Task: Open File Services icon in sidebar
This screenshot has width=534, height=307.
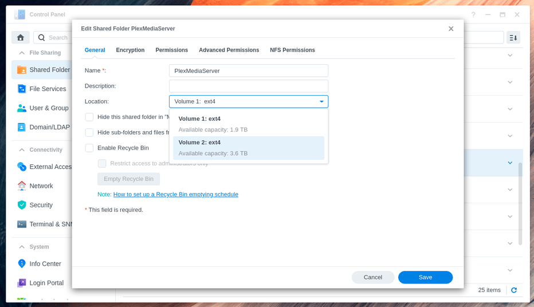Action: 22,89
